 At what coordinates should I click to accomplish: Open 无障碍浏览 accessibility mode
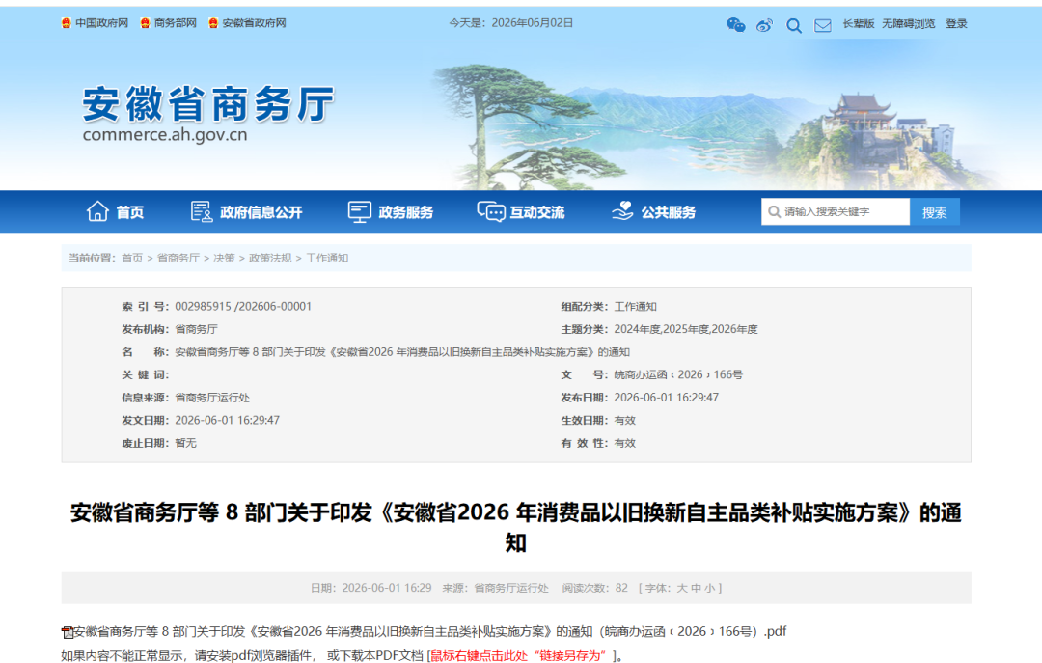click(909, 24)
